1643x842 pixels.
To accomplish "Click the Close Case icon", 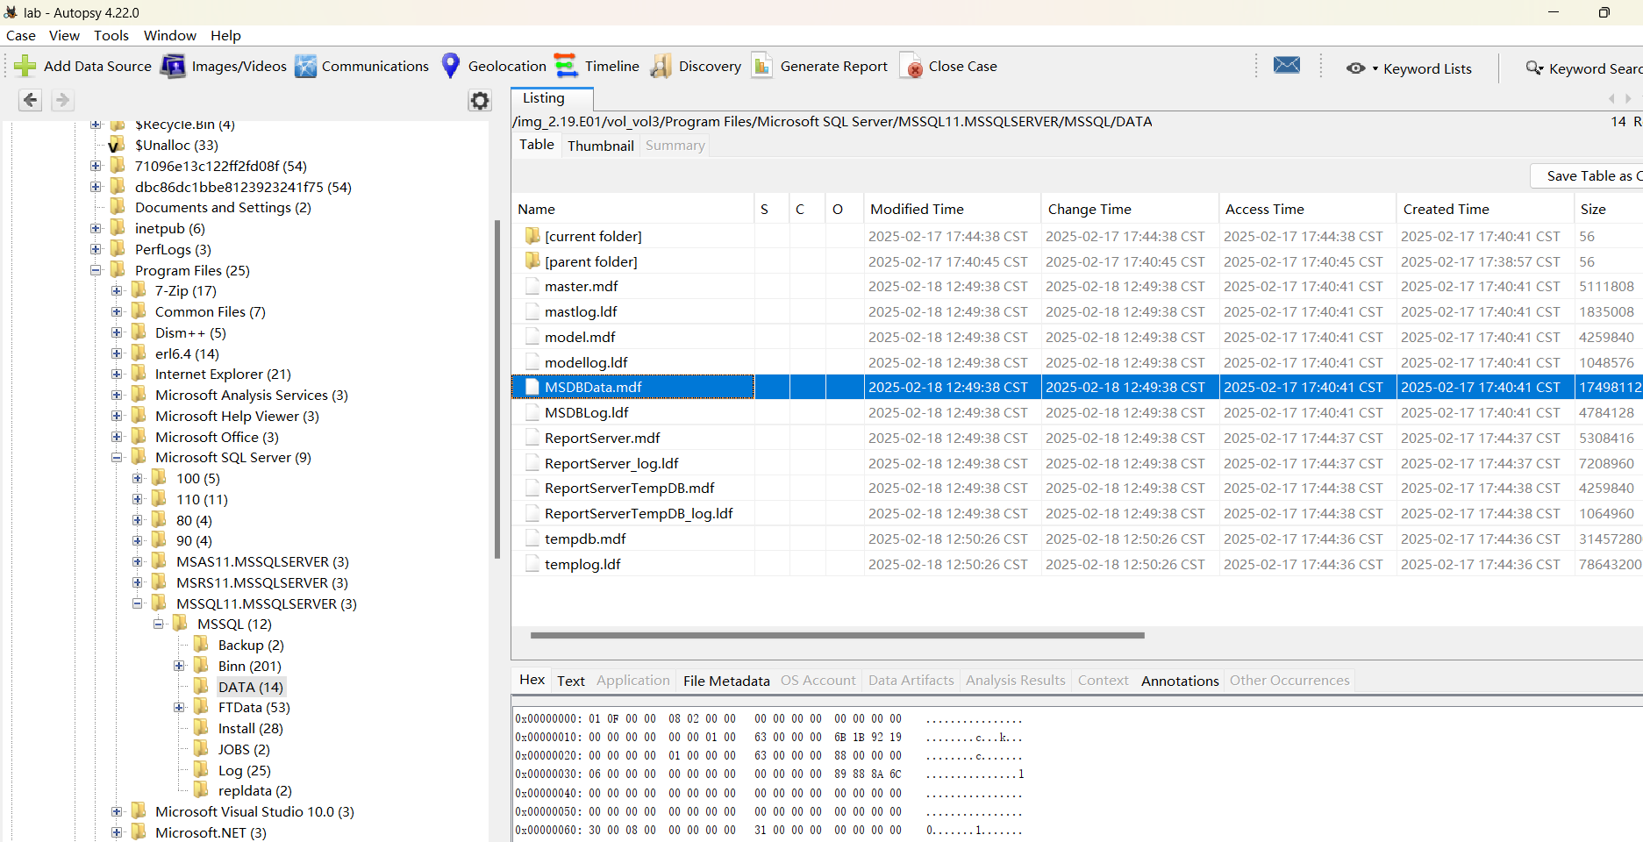I will (x=911, y=66).
